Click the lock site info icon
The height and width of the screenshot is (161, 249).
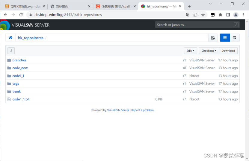[31, 15]
